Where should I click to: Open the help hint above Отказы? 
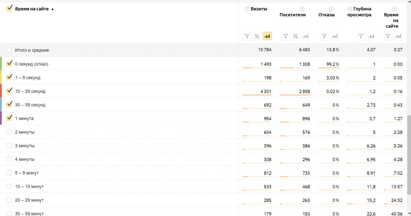click(x=331, y=9)
